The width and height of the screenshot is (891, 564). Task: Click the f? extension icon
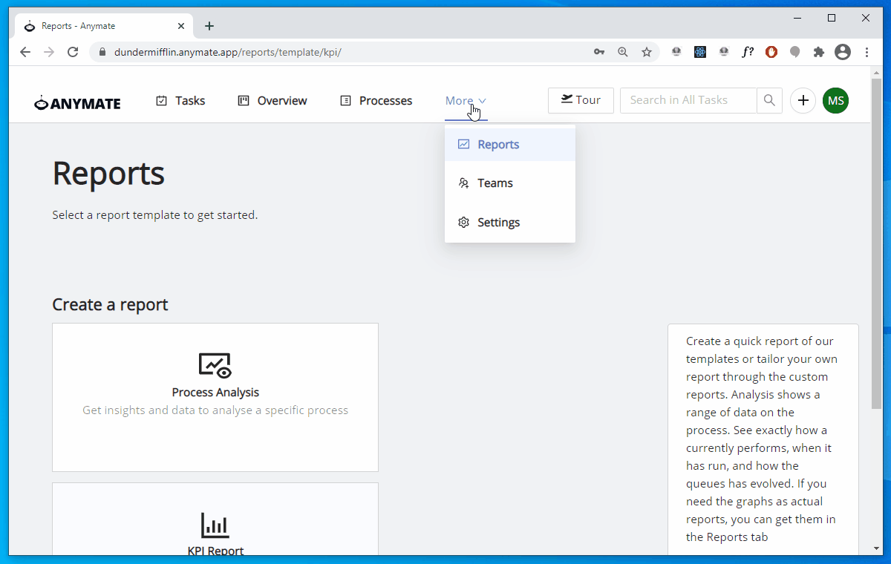pos(748,52)
